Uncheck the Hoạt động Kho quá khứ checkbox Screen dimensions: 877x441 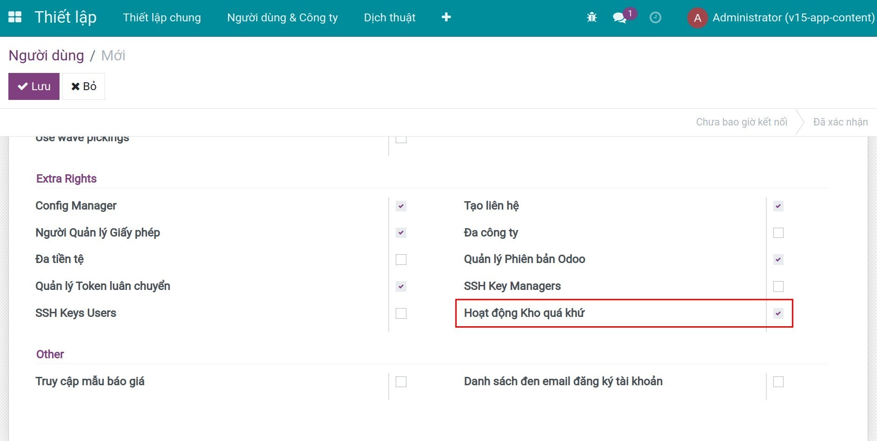coord(778,314)
